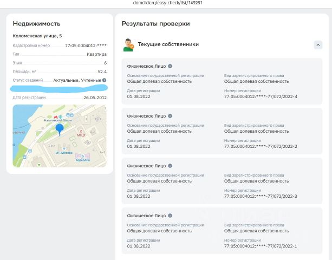The height and width of the screenshot is (260, 332).
Task: Collapse the Текущие собственники section
Action: [318, 44]
